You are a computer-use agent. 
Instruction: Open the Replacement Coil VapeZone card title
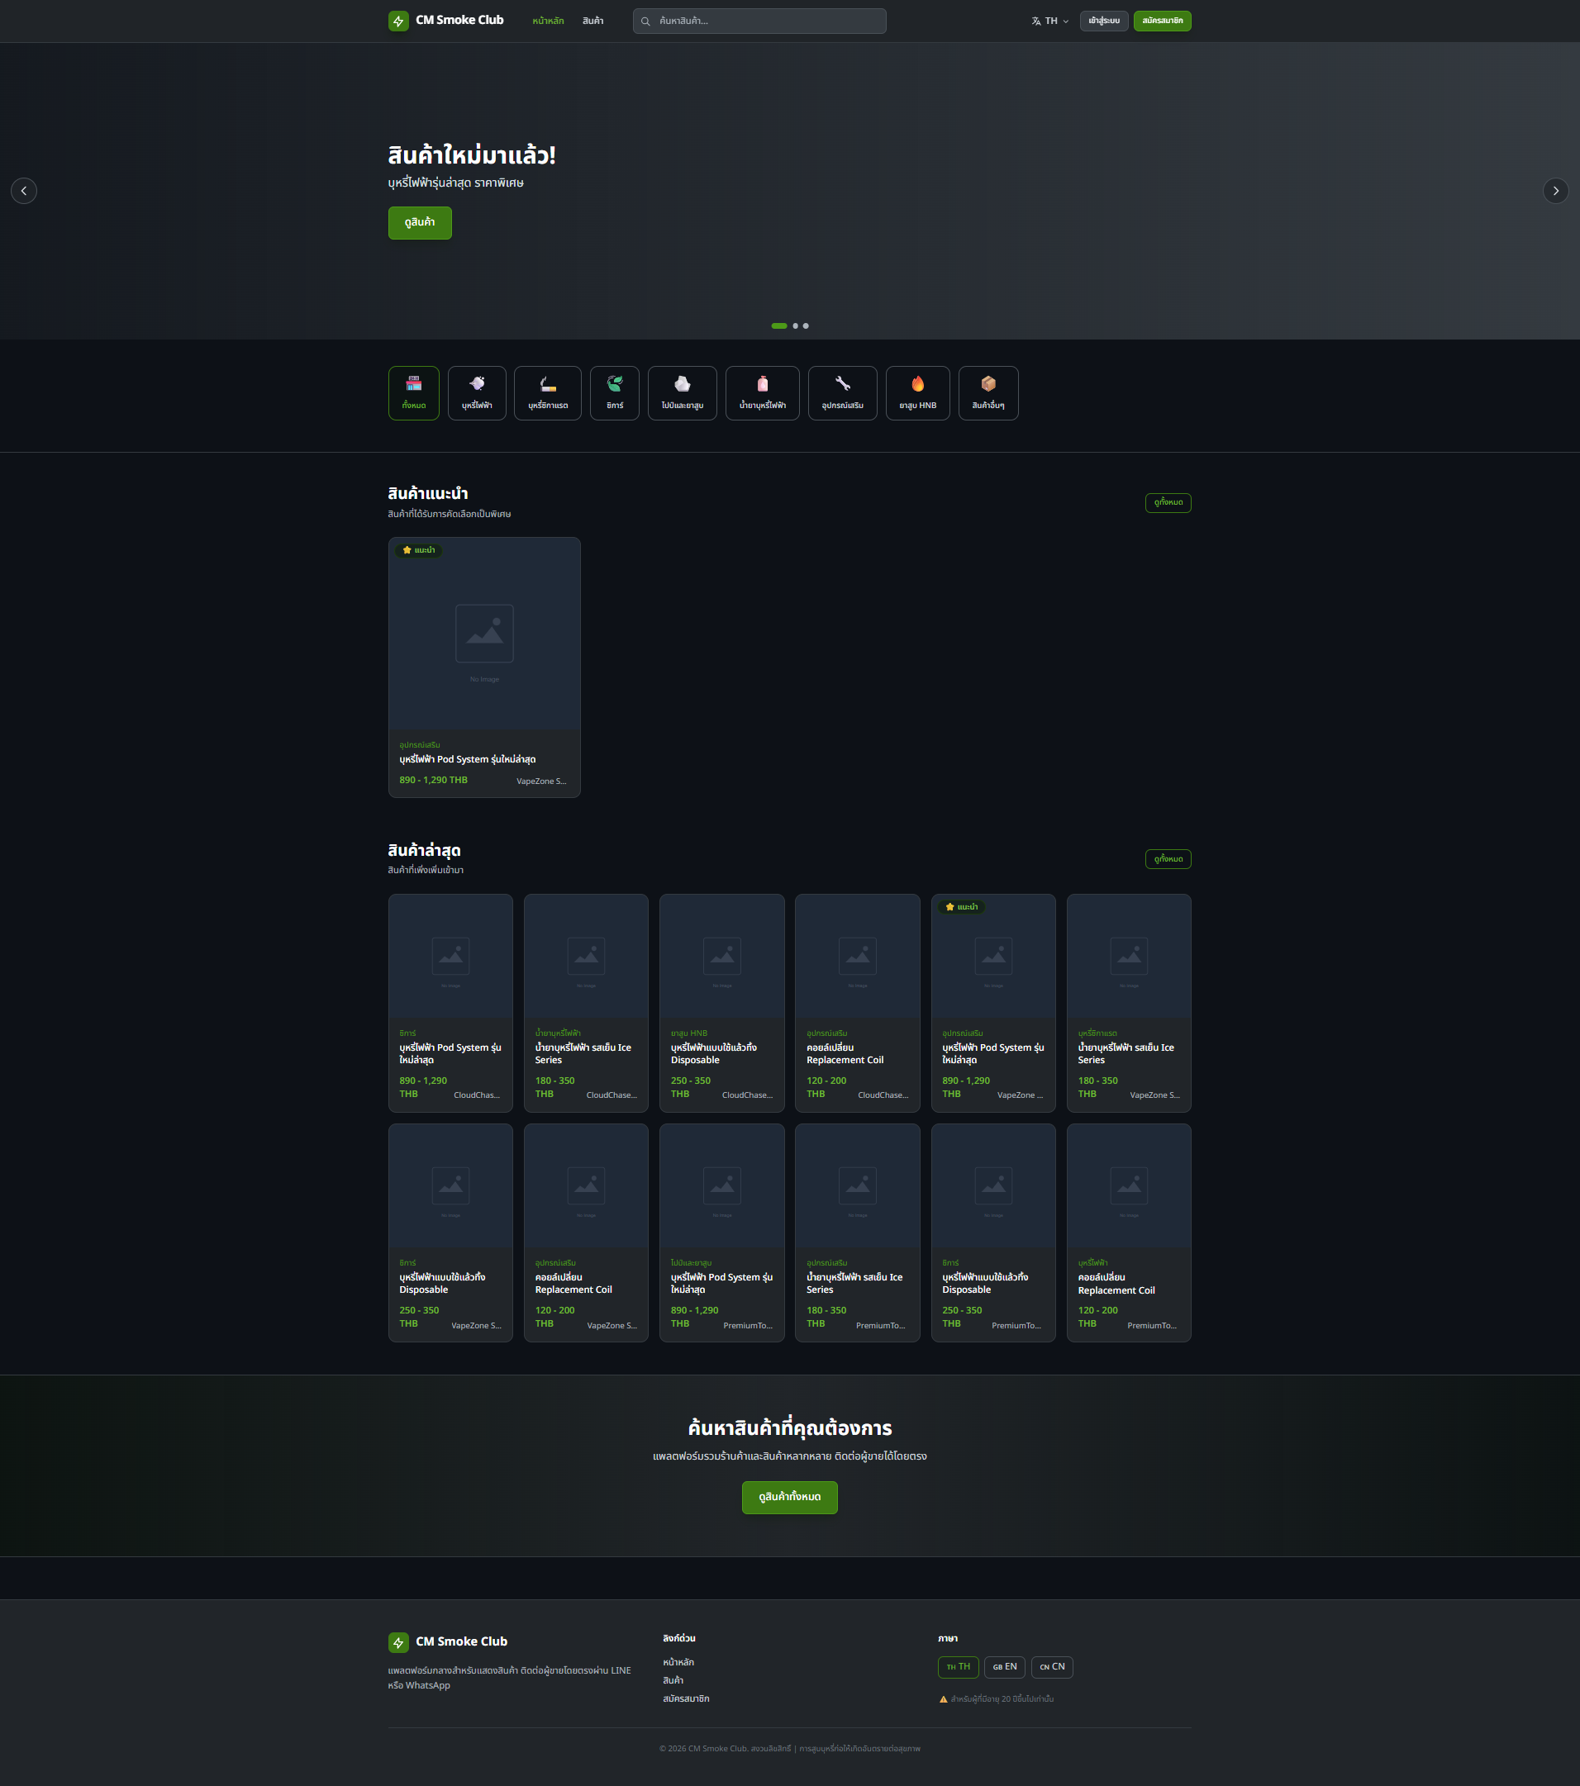tap(573, 1284)
